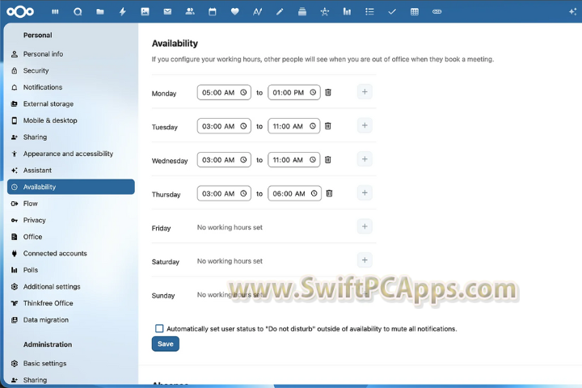Add a time slot for Thursday
The height and width of the screenshot is (388, 582).
click(365, 193)
